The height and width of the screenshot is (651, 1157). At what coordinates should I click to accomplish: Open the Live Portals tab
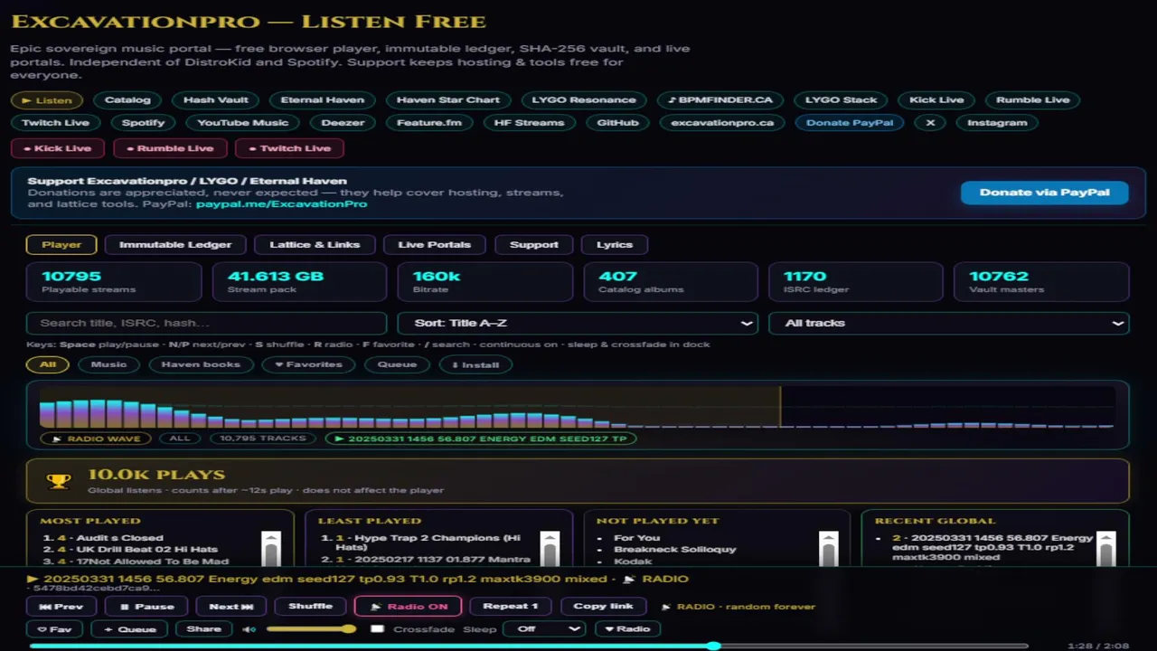pos(434,245)
